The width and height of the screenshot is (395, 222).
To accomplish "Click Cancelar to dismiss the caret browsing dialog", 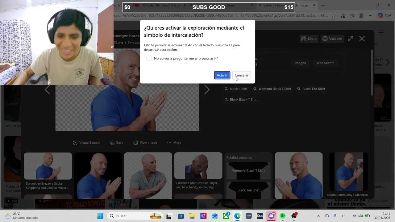I will [x=241, y=75].
